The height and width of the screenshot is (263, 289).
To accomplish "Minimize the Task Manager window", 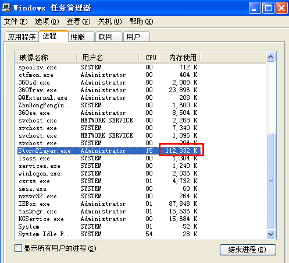I will click(255, 8).
